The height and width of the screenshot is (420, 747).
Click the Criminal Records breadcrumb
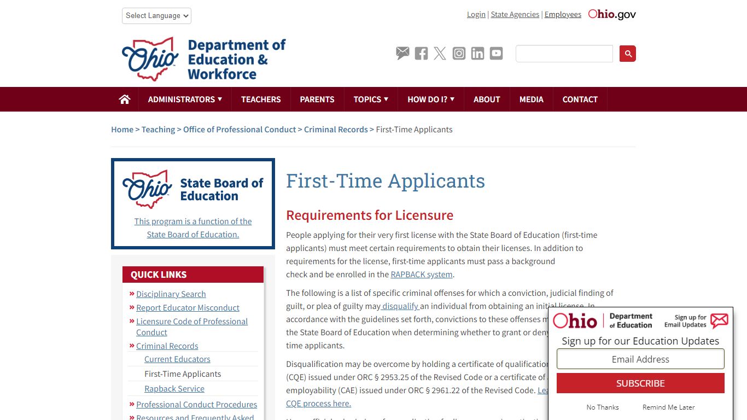click(336, 130)
